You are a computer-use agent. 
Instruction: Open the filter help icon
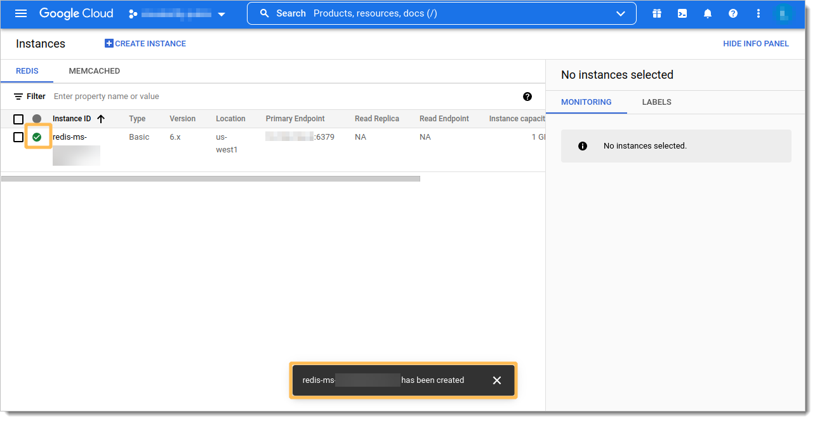click(527, 97)
